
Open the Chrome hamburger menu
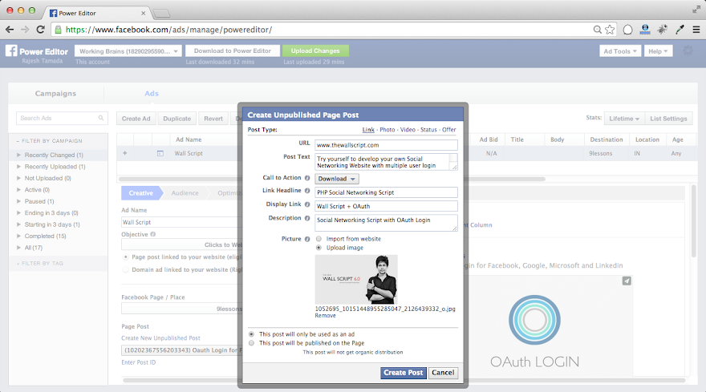[x=696, y=30]
